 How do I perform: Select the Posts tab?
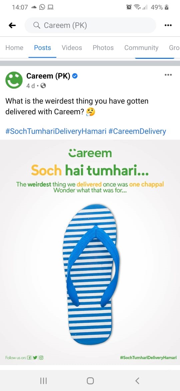pos(43,48)
